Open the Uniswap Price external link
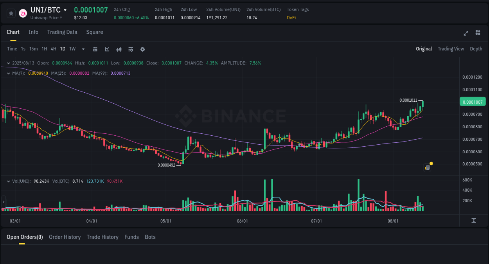 [46, 18]
